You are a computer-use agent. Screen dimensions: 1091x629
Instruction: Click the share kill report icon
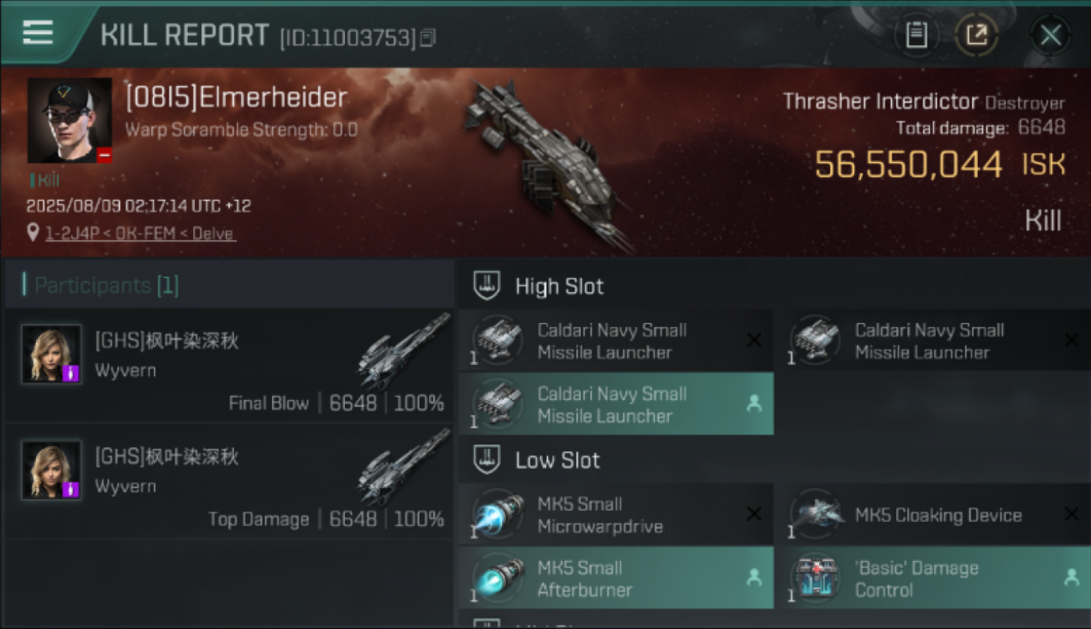click(x=977, y=35)
